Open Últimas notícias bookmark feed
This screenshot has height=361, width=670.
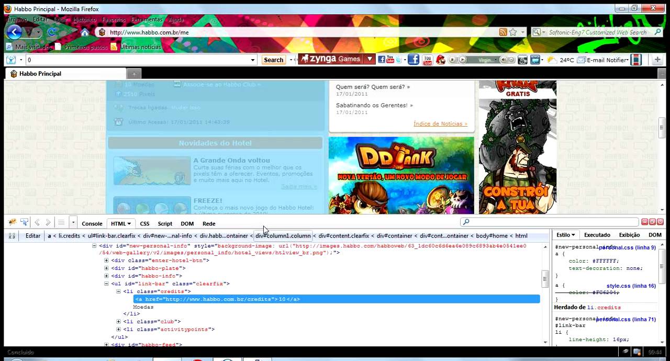136,47
